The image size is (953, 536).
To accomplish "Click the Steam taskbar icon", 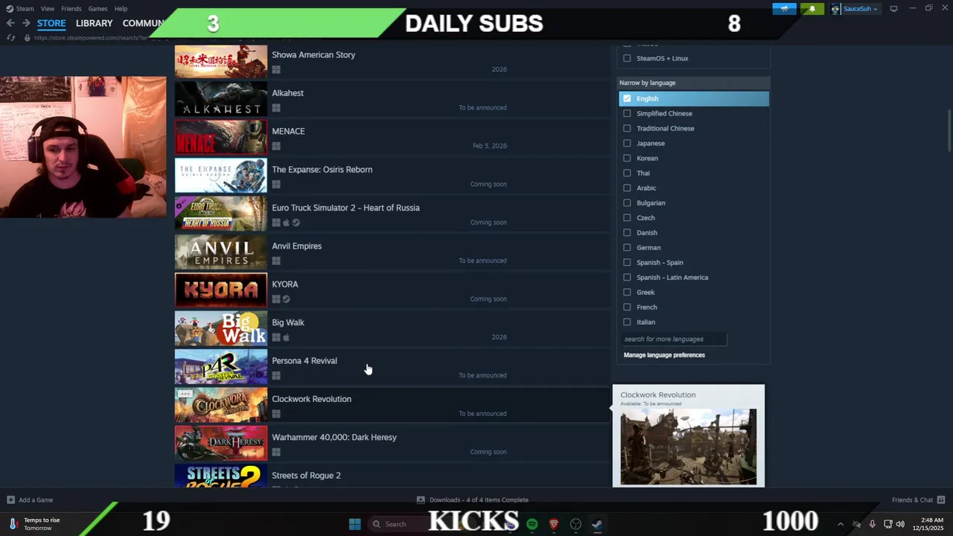I will (597, 524).
